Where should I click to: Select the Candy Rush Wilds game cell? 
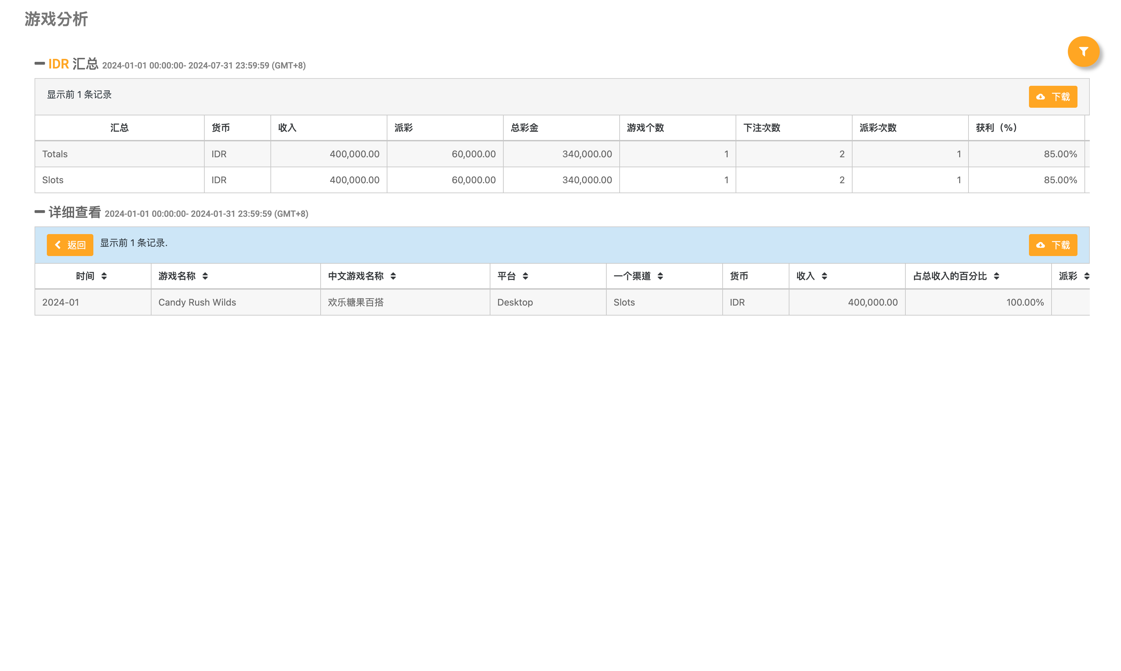click(197, 303)
